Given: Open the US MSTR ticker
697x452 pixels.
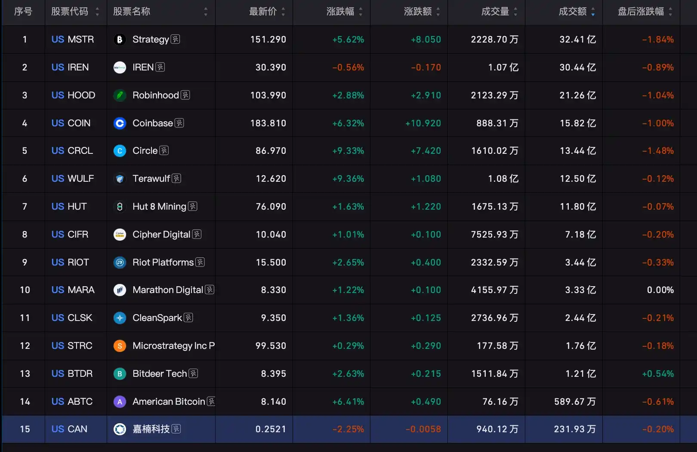Looking at the screenshot, I should coord(73,40).
